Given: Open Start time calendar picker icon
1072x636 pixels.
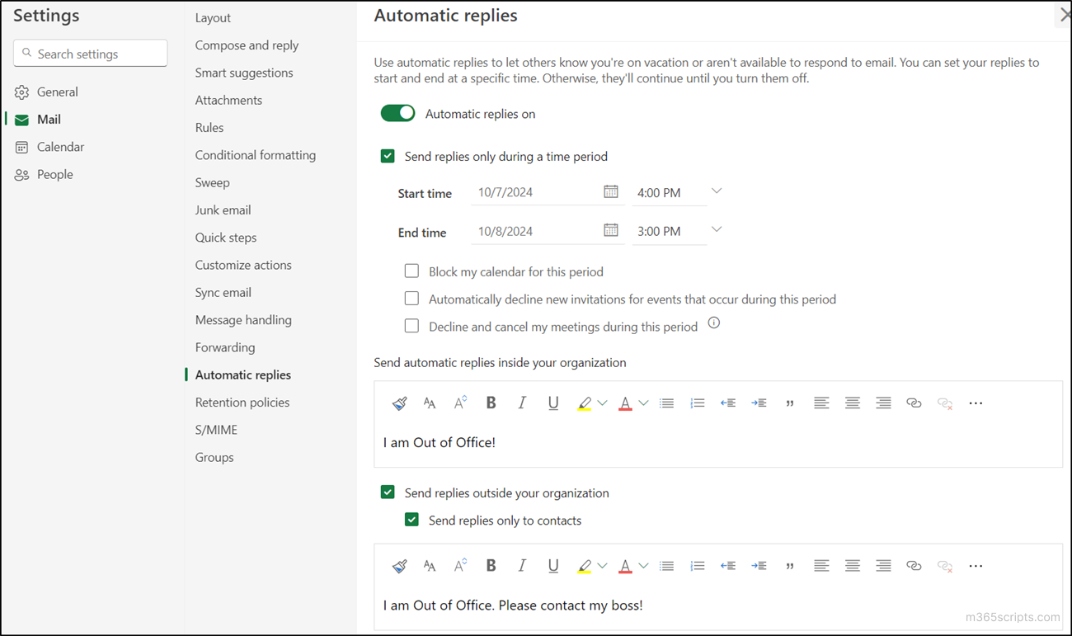Looking at the screenshot, I should point(611,191).
